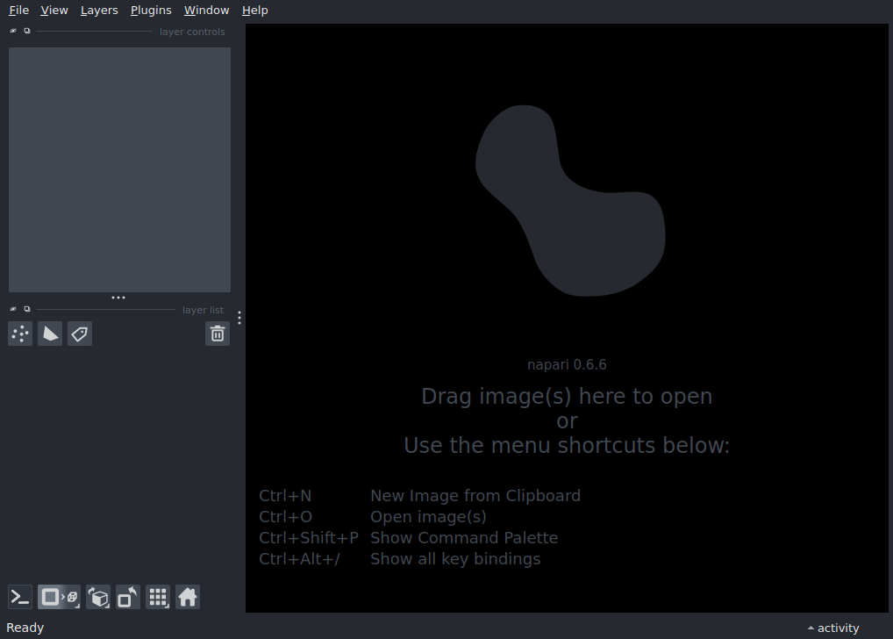
Task: Open the IPython console
Action: (x=20, y=598)
